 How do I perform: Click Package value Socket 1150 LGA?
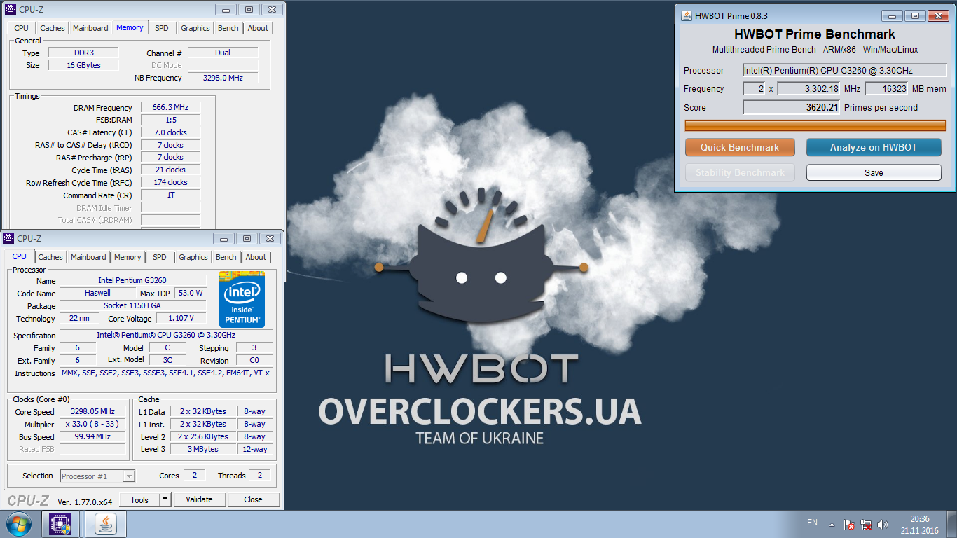point(132,305)
